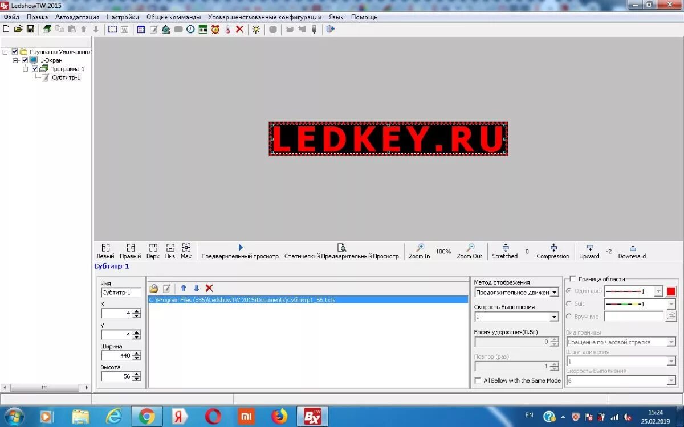Open the Настройки menu

click(123, 17)
